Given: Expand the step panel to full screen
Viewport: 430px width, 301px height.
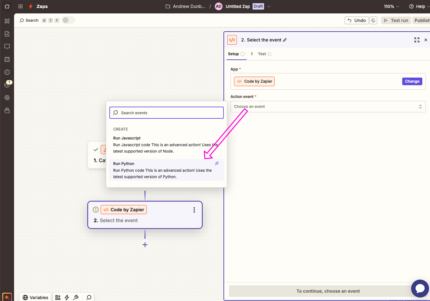Looking at the screenshot, I should 417,40.
